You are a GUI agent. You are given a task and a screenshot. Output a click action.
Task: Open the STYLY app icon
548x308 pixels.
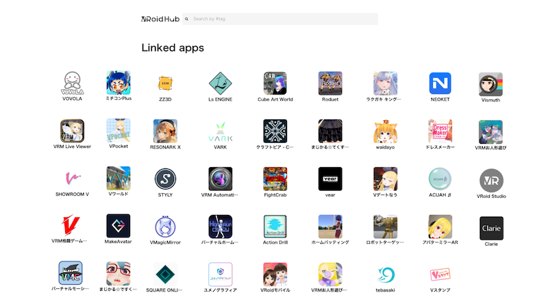tap(165, 179)
